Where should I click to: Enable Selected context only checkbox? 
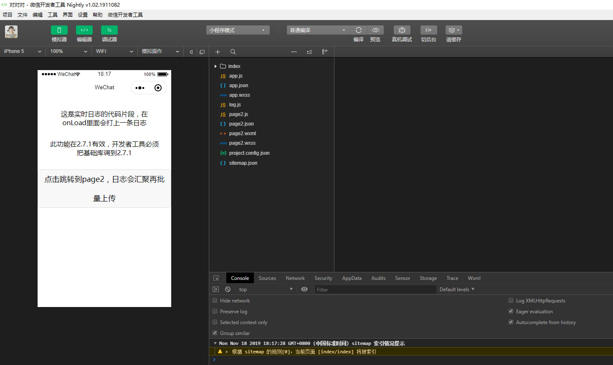click(215, 322)
